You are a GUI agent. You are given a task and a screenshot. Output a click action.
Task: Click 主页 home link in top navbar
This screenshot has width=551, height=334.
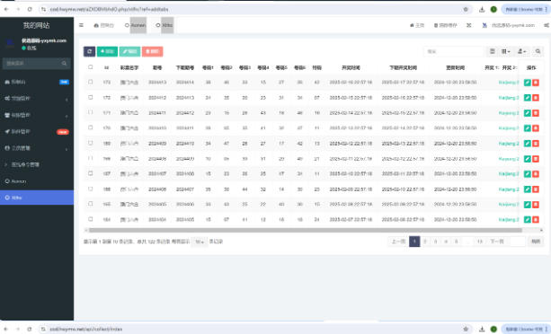417,25
